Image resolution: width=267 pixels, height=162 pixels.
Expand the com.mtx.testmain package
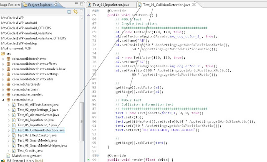coord(3,90)
